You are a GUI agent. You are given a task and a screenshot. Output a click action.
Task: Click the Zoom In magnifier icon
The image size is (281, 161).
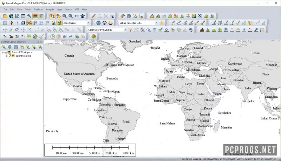coord(65,16)
